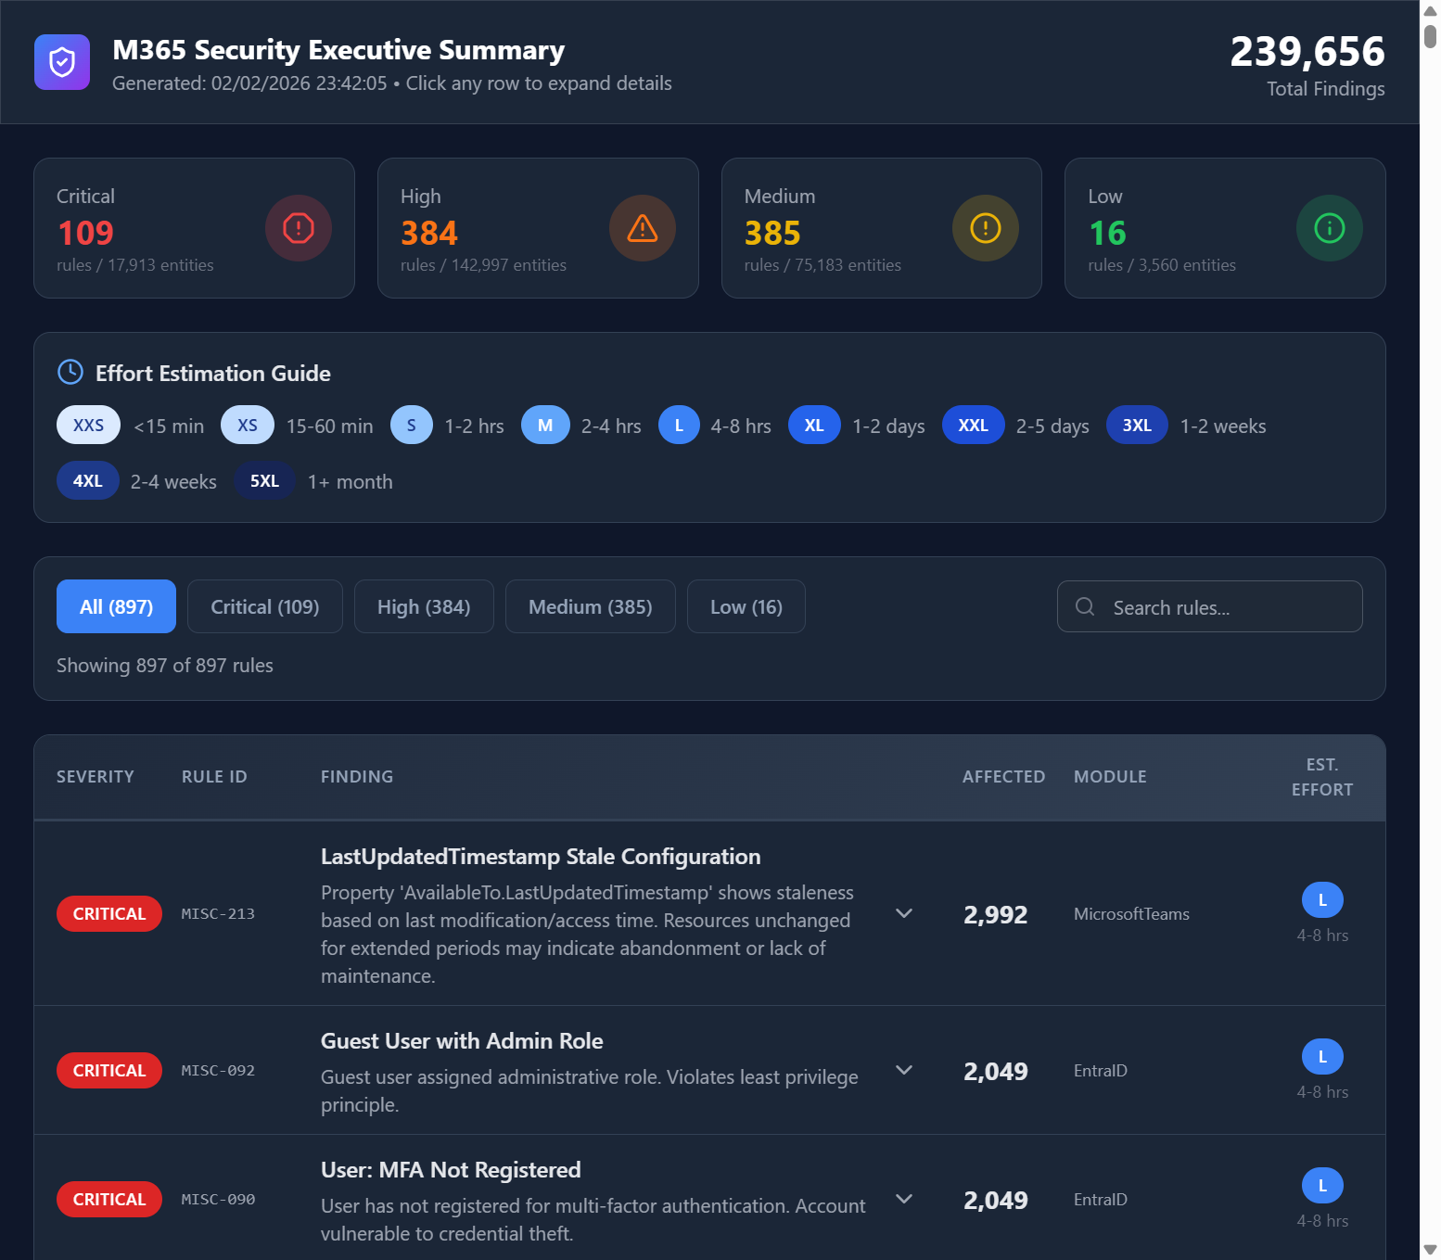Click the Showing 897 of 897 rules text

coord(165,665)
